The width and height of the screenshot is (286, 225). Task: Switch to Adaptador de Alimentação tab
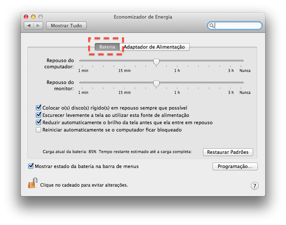click(x=155, y=47)
